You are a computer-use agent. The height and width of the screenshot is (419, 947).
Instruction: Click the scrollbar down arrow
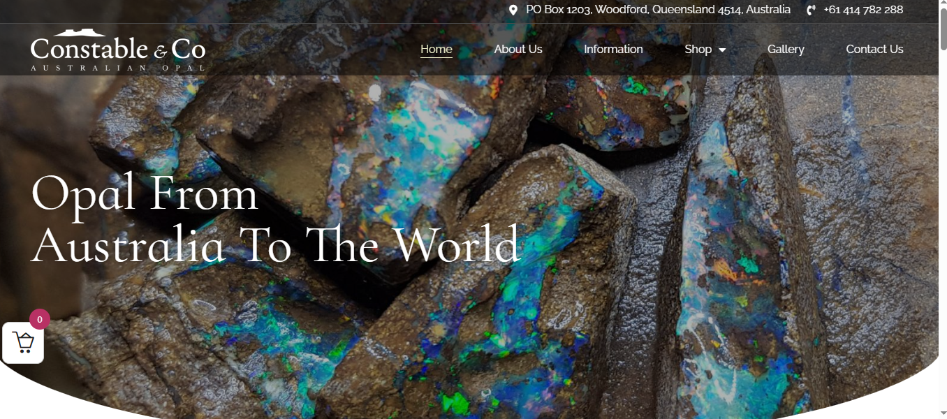(x=942, y=414)
